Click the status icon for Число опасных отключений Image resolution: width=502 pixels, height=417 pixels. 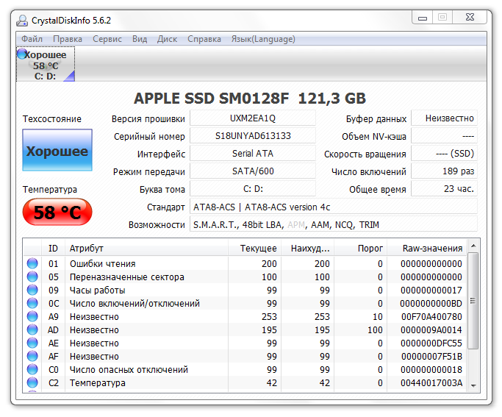tap(32, 369)
